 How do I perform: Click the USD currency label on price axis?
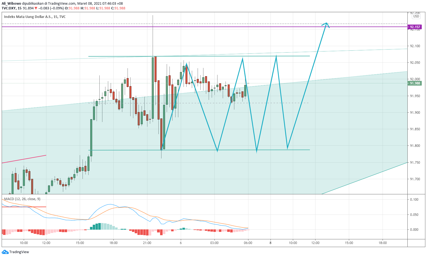point(416,16)
